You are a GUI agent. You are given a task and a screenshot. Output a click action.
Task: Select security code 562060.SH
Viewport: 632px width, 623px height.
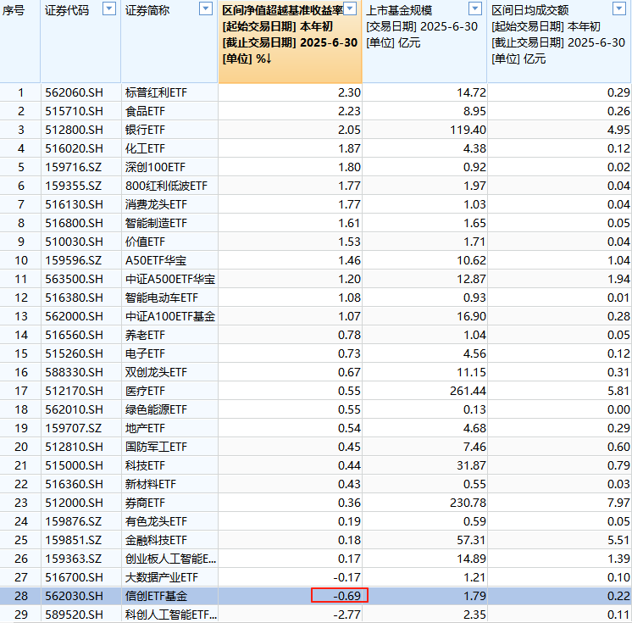tap(74, 92)
